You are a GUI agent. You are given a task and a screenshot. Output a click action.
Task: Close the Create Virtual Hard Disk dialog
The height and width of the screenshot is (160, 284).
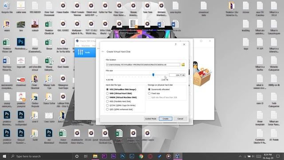pos(184,44)
